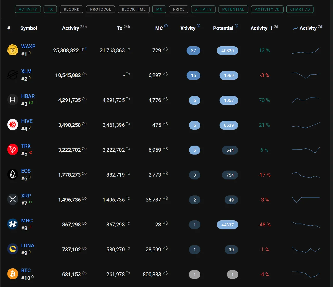Viewport: 333px width, 287px height.
Task: Open the X'tivity column info icon
Action: point(198,26)
